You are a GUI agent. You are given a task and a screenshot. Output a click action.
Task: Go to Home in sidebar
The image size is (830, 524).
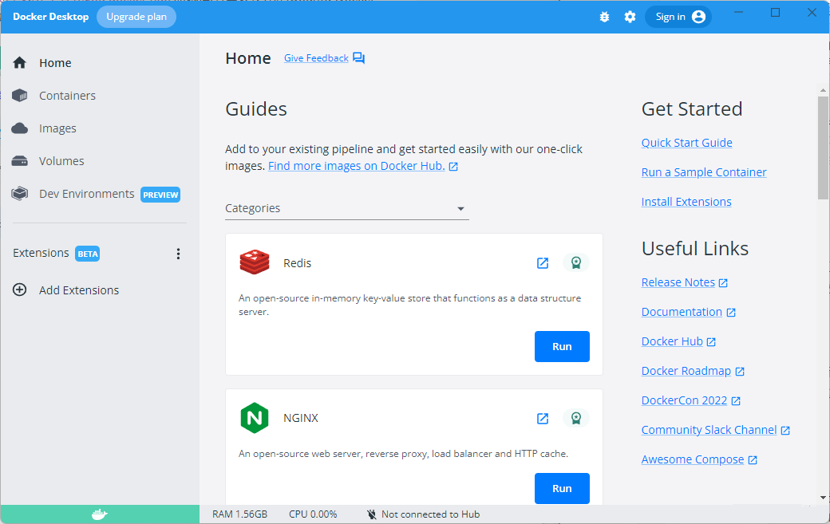[55, 63]
